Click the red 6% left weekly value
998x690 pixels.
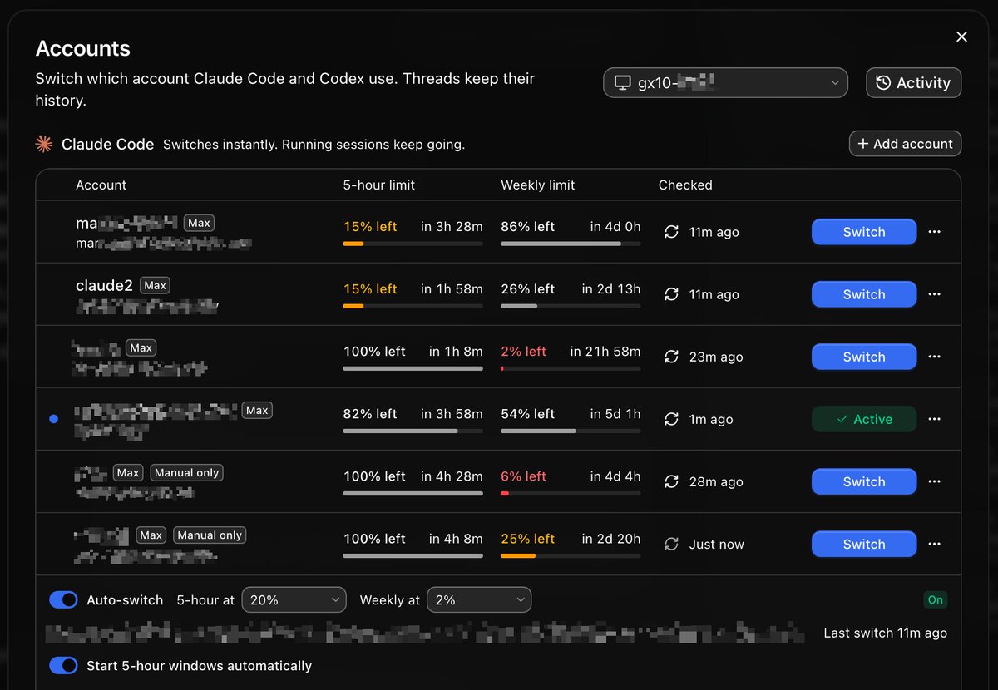[x=523, y=476]
